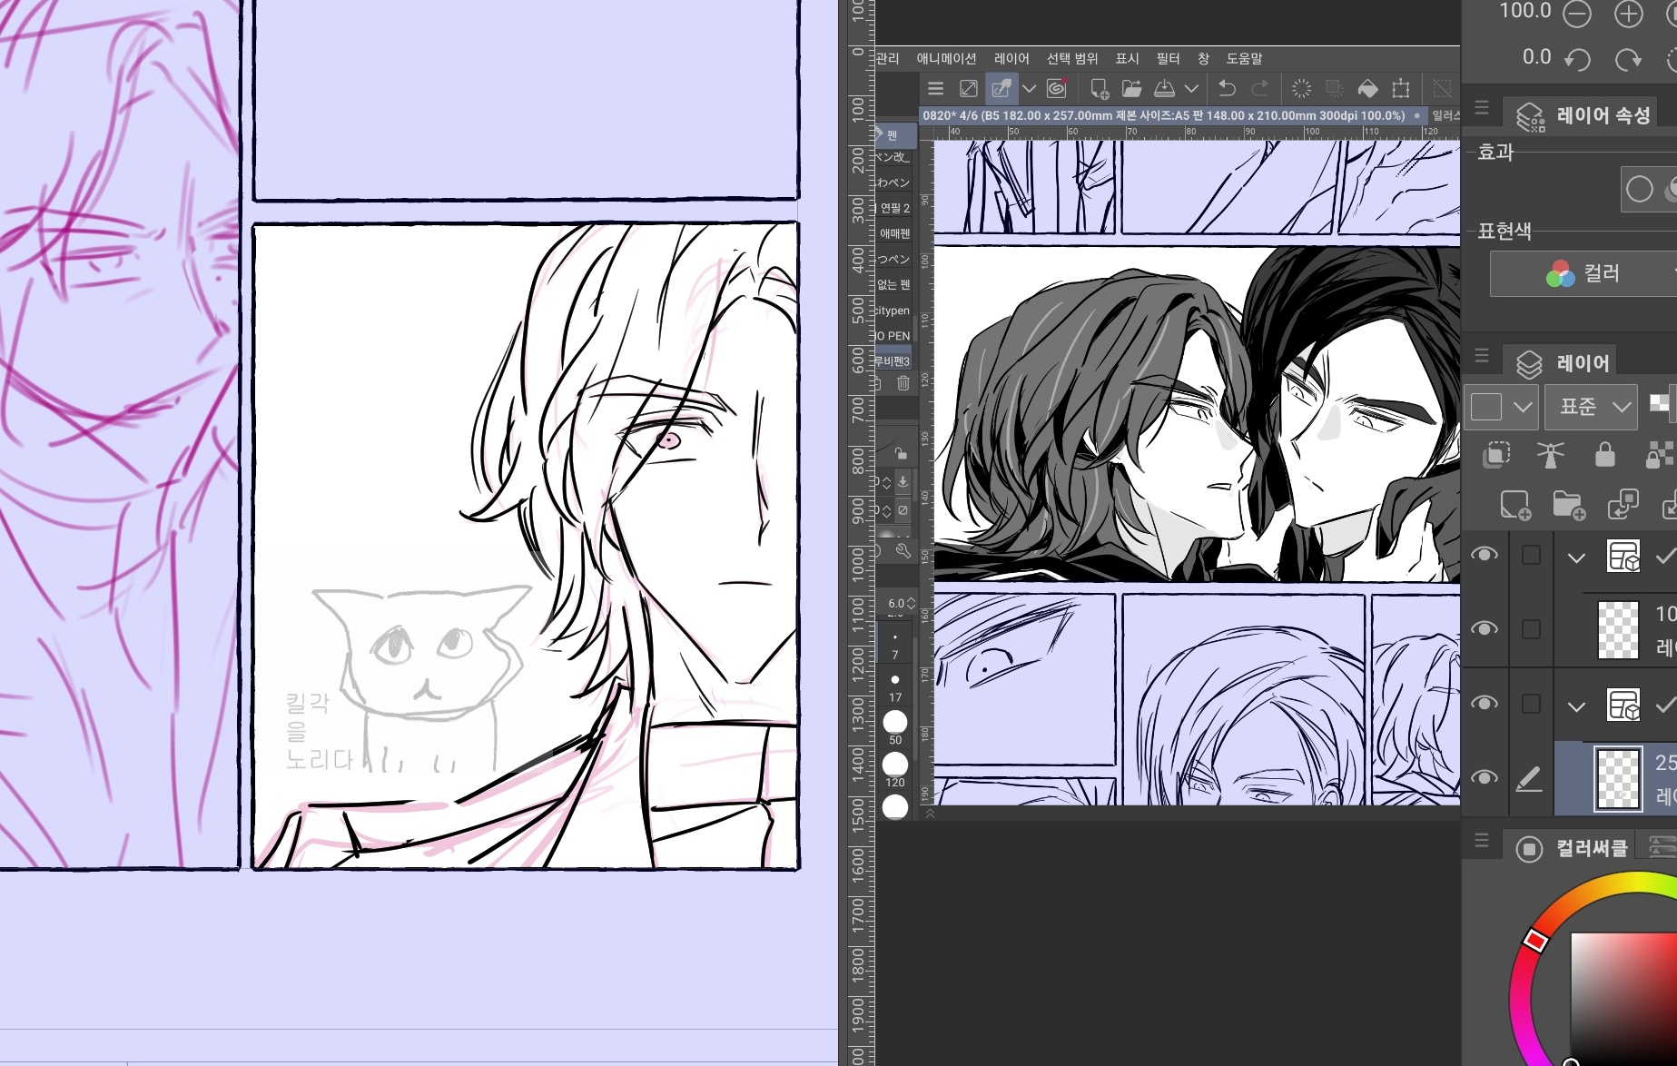1677x1066 pixels.
Task: Open the 애니메이션 menu
Action: coord(946,58)
